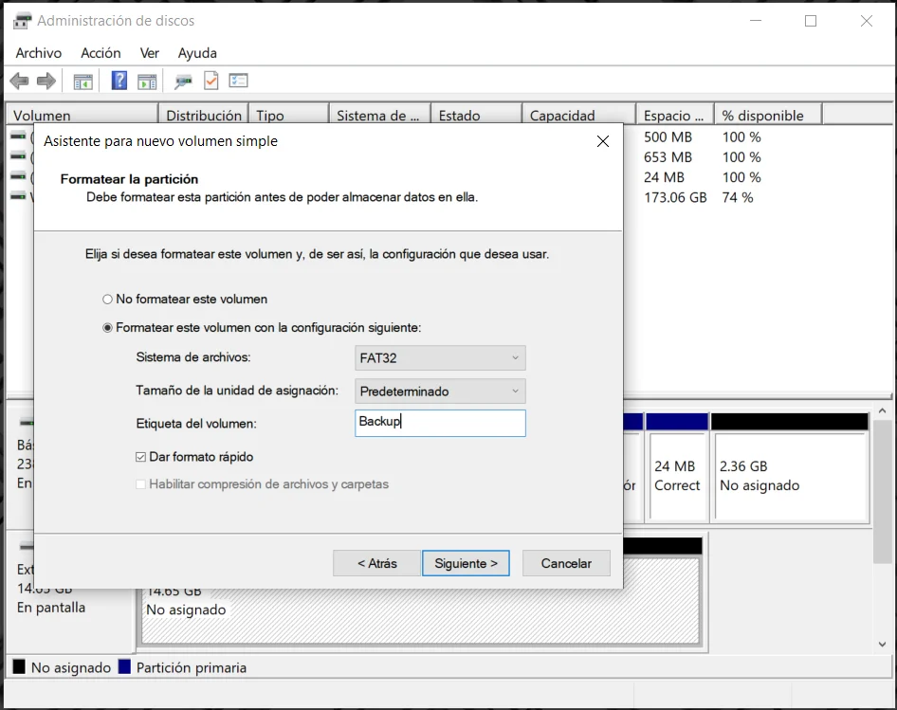This screenshot has width=897, height=710.
Task: Click the blue 'Partición primaria' legend swatch
Action: tap(124, 666)
